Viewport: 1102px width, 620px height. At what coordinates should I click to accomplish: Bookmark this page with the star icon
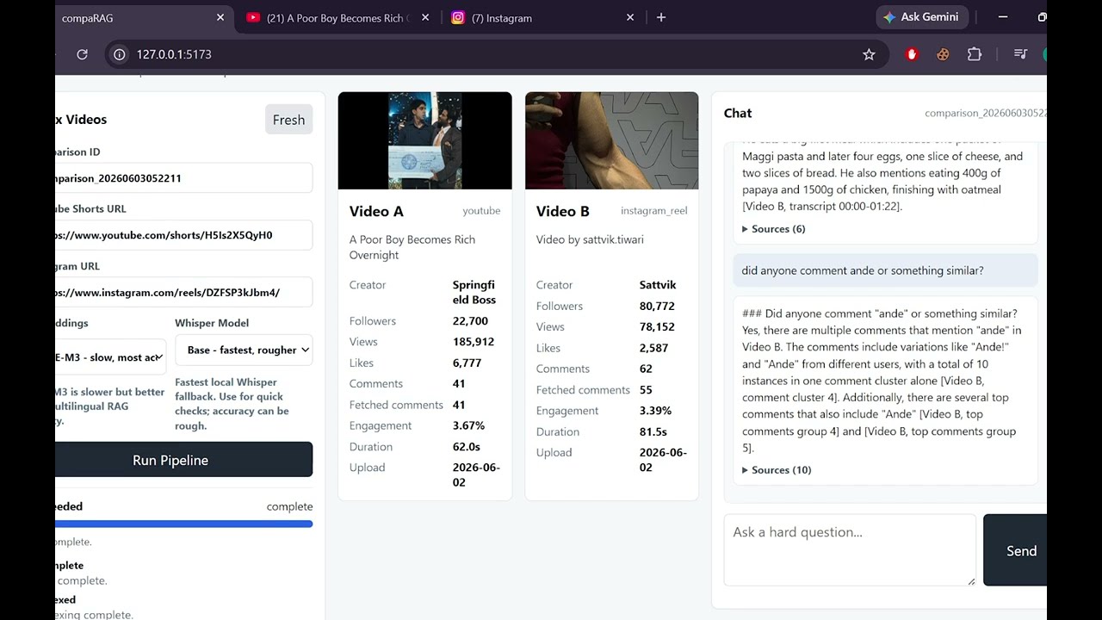pyautogui.click(x=869, y=54)
